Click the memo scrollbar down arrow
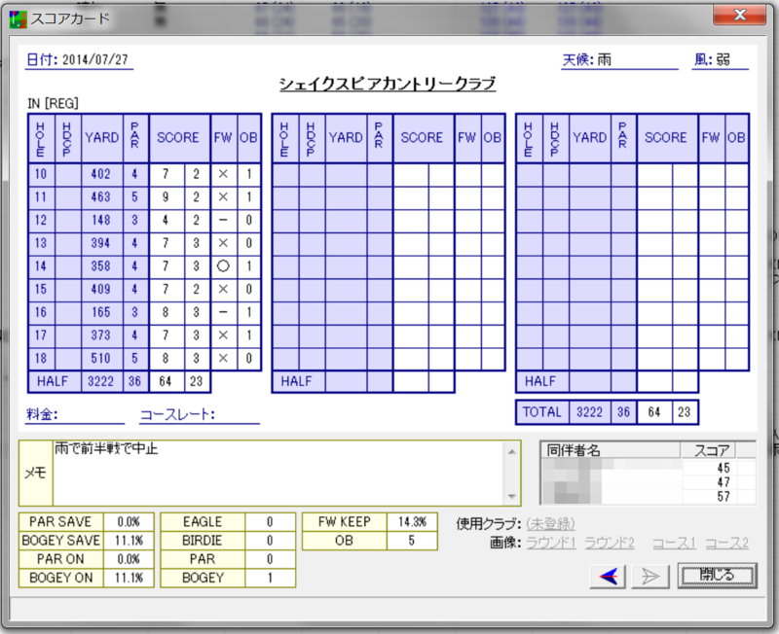This screenshot has height=634, width=779. coord(512,497)
